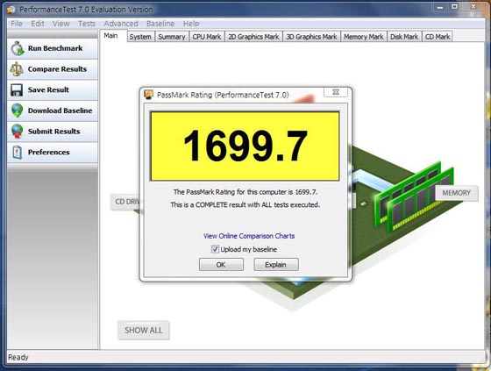Click the Run Benchmark label
Viewport: 491px width, 371px height.
(x=55, y=48)
